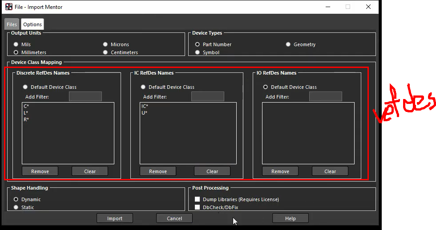The image size is (436, 230).
Task: Toggle Default Device Class for IO RefDes
Action: click(x=266, y=87)
